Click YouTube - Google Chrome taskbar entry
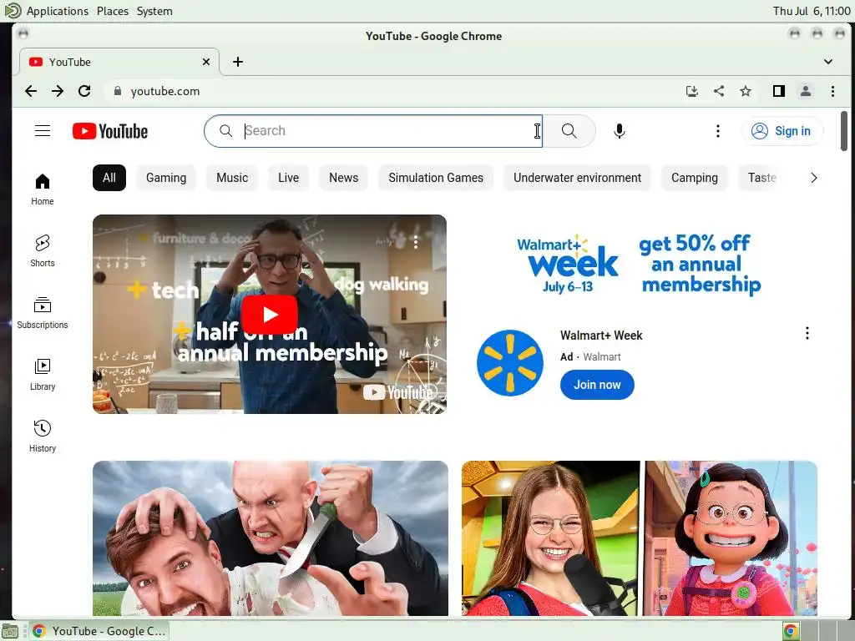The width and height of the screenshot is (855, 641). (99, 631)
